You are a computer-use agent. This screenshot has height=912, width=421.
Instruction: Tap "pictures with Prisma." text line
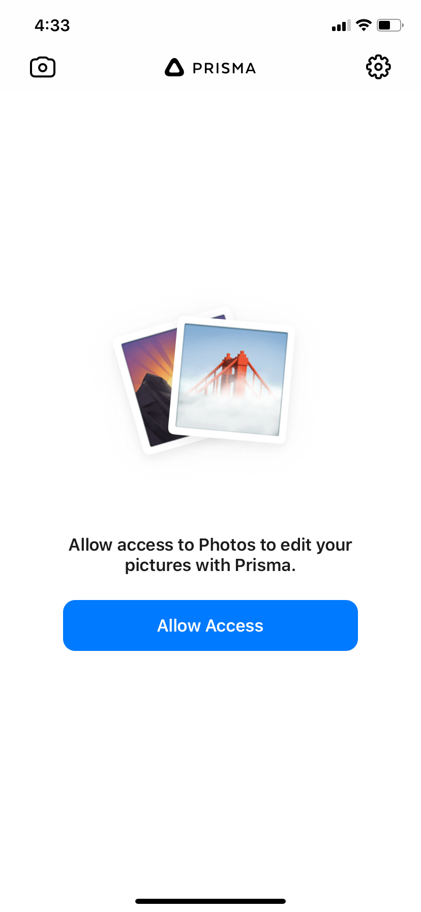(x=211, y=565)
